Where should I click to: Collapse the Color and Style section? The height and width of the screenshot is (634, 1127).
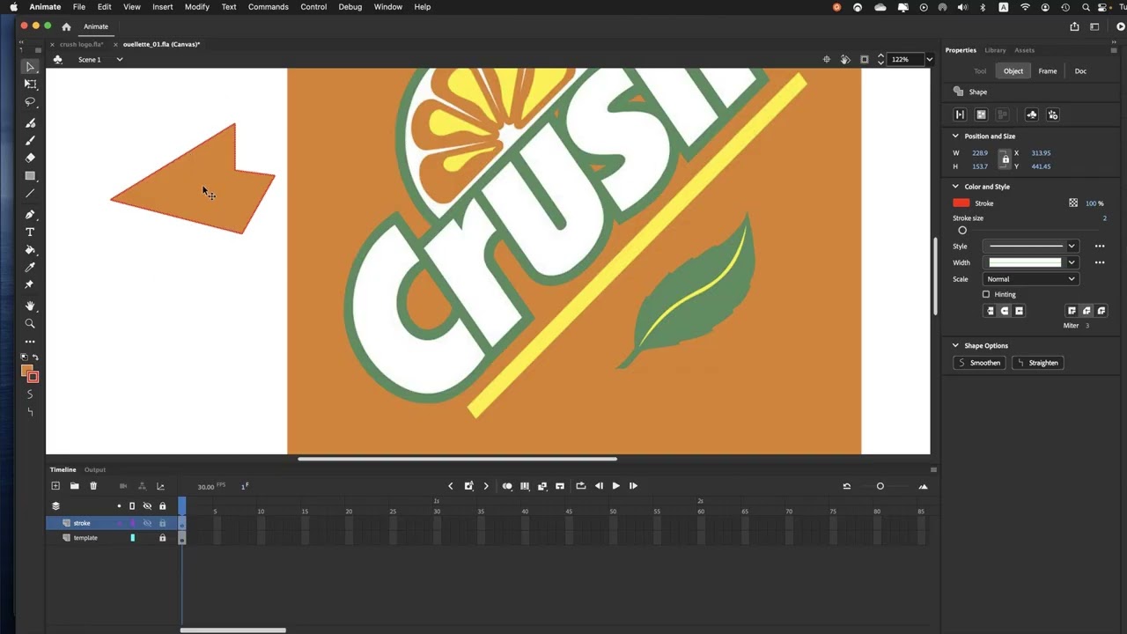955,187
